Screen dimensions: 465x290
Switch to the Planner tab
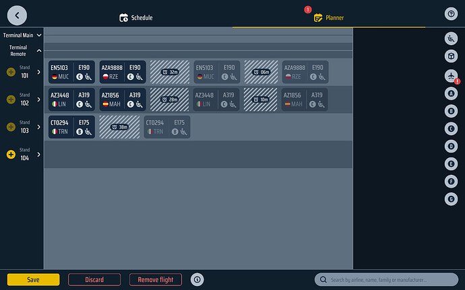coord(329,17)
